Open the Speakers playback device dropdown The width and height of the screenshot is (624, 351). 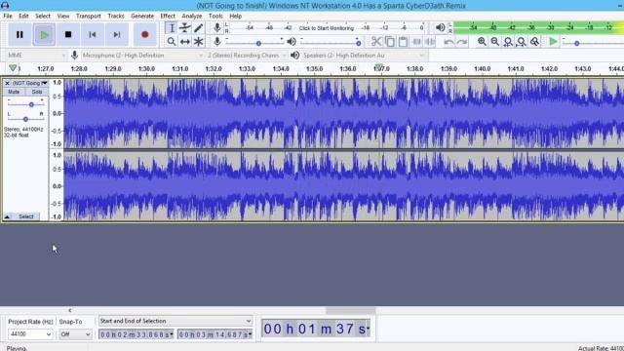[x=364, y=56]
